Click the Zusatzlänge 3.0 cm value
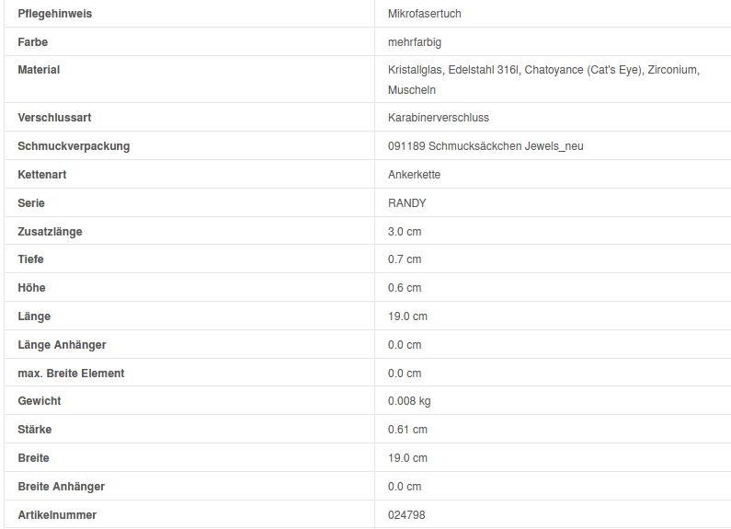This screenshot has width=731, height=529. (x=405, y=232)
